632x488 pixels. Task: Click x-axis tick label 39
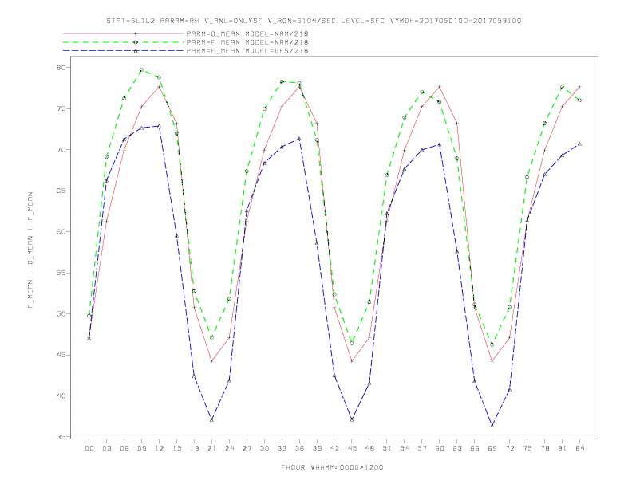coord(317,448)
